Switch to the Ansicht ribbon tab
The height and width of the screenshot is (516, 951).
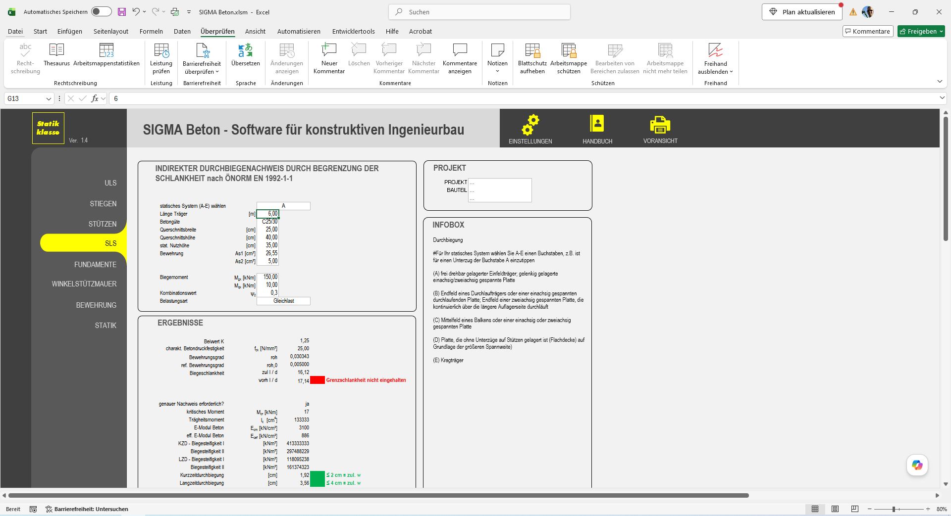(255, 31)
